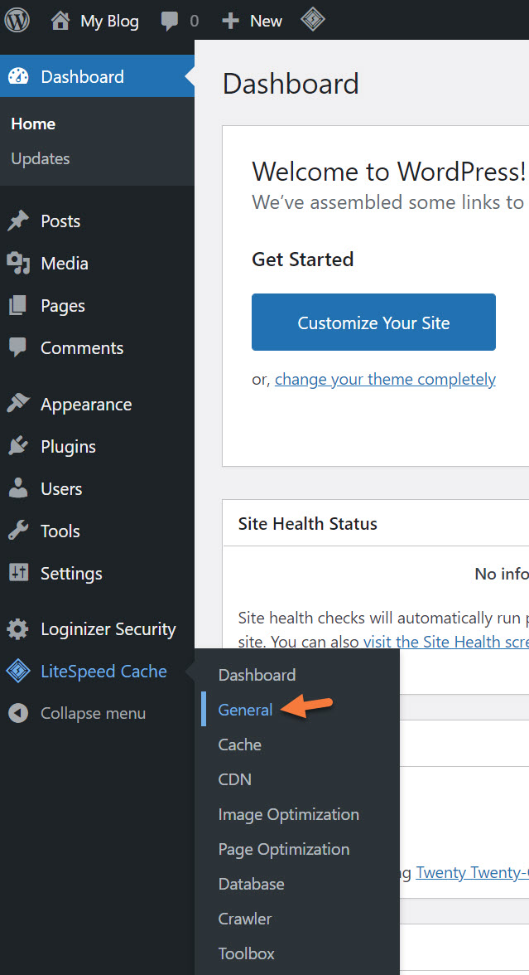Click the Tools wrench icon

click(x=17, y=531)
